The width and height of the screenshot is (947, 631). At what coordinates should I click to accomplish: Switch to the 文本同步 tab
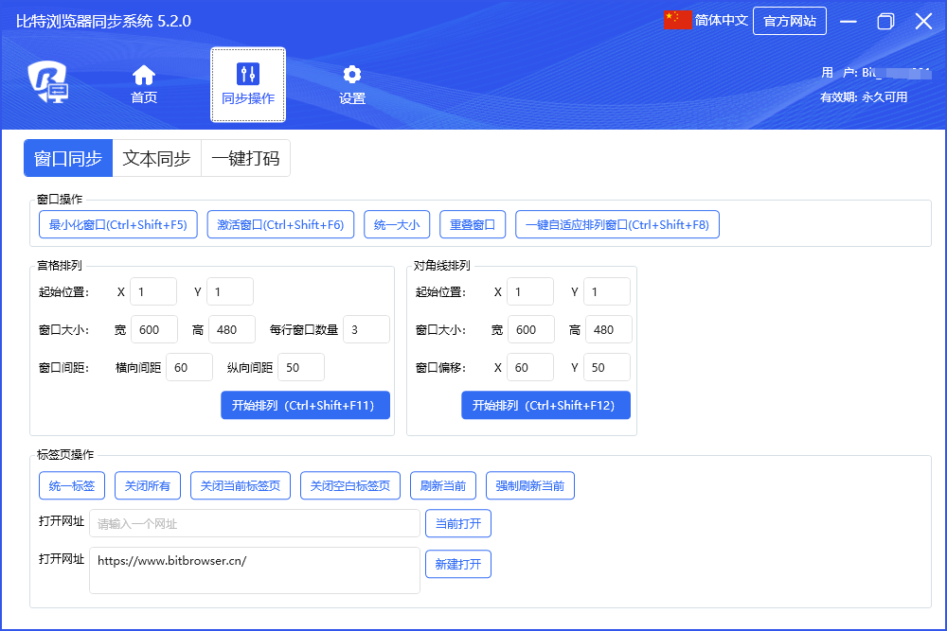(156, 159)
